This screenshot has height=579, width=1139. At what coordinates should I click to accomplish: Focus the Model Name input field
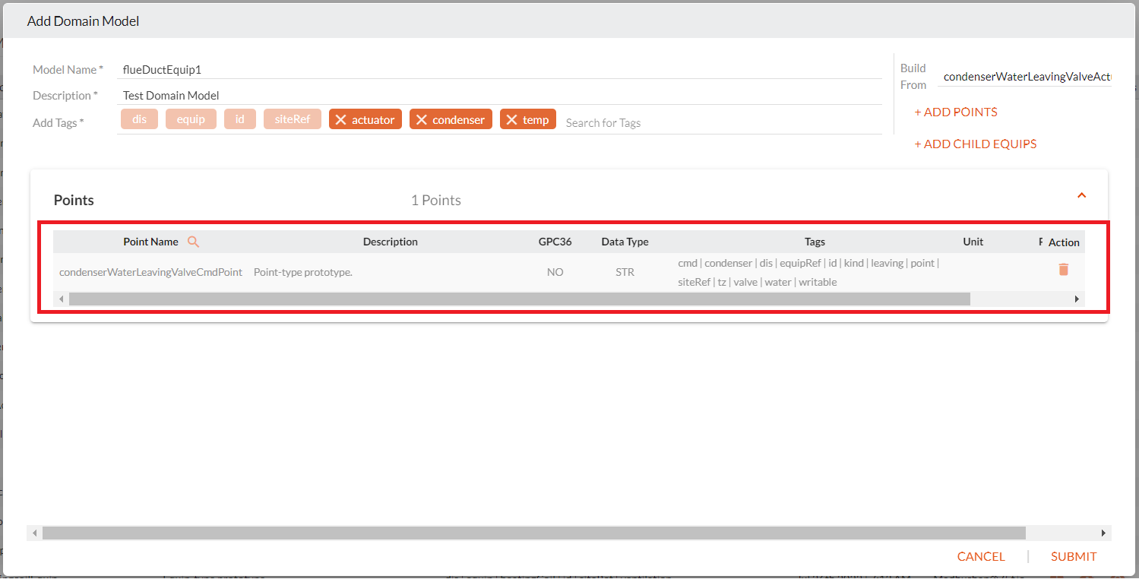click(x=499, y=69)
